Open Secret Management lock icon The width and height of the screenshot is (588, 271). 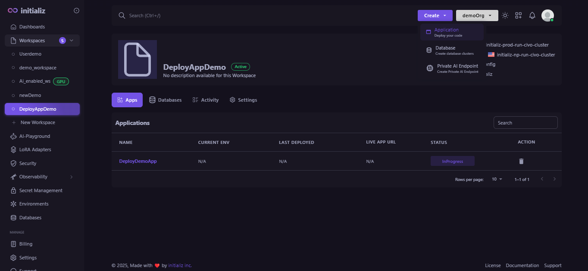click(13, 190)
